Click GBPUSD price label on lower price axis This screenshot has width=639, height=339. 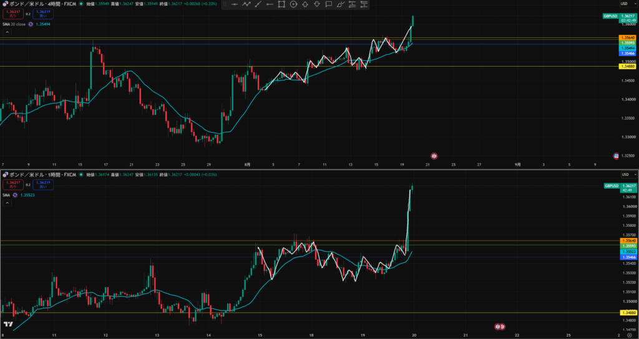click(x=612, y=186)
